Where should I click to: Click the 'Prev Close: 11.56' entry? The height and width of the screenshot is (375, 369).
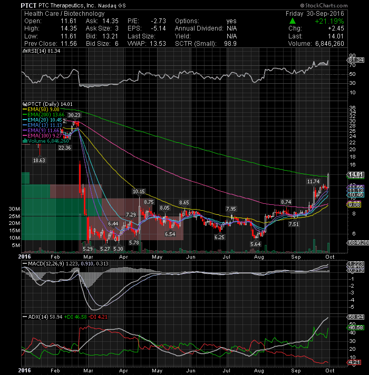pyautogui.click(x=51, y=44)
